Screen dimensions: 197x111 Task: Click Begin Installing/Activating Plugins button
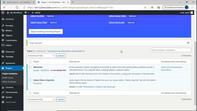coord(46,31)
